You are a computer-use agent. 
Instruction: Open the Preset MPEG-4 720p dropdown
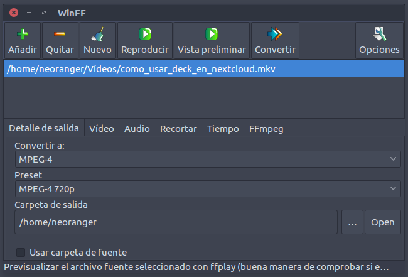(207, 188)
